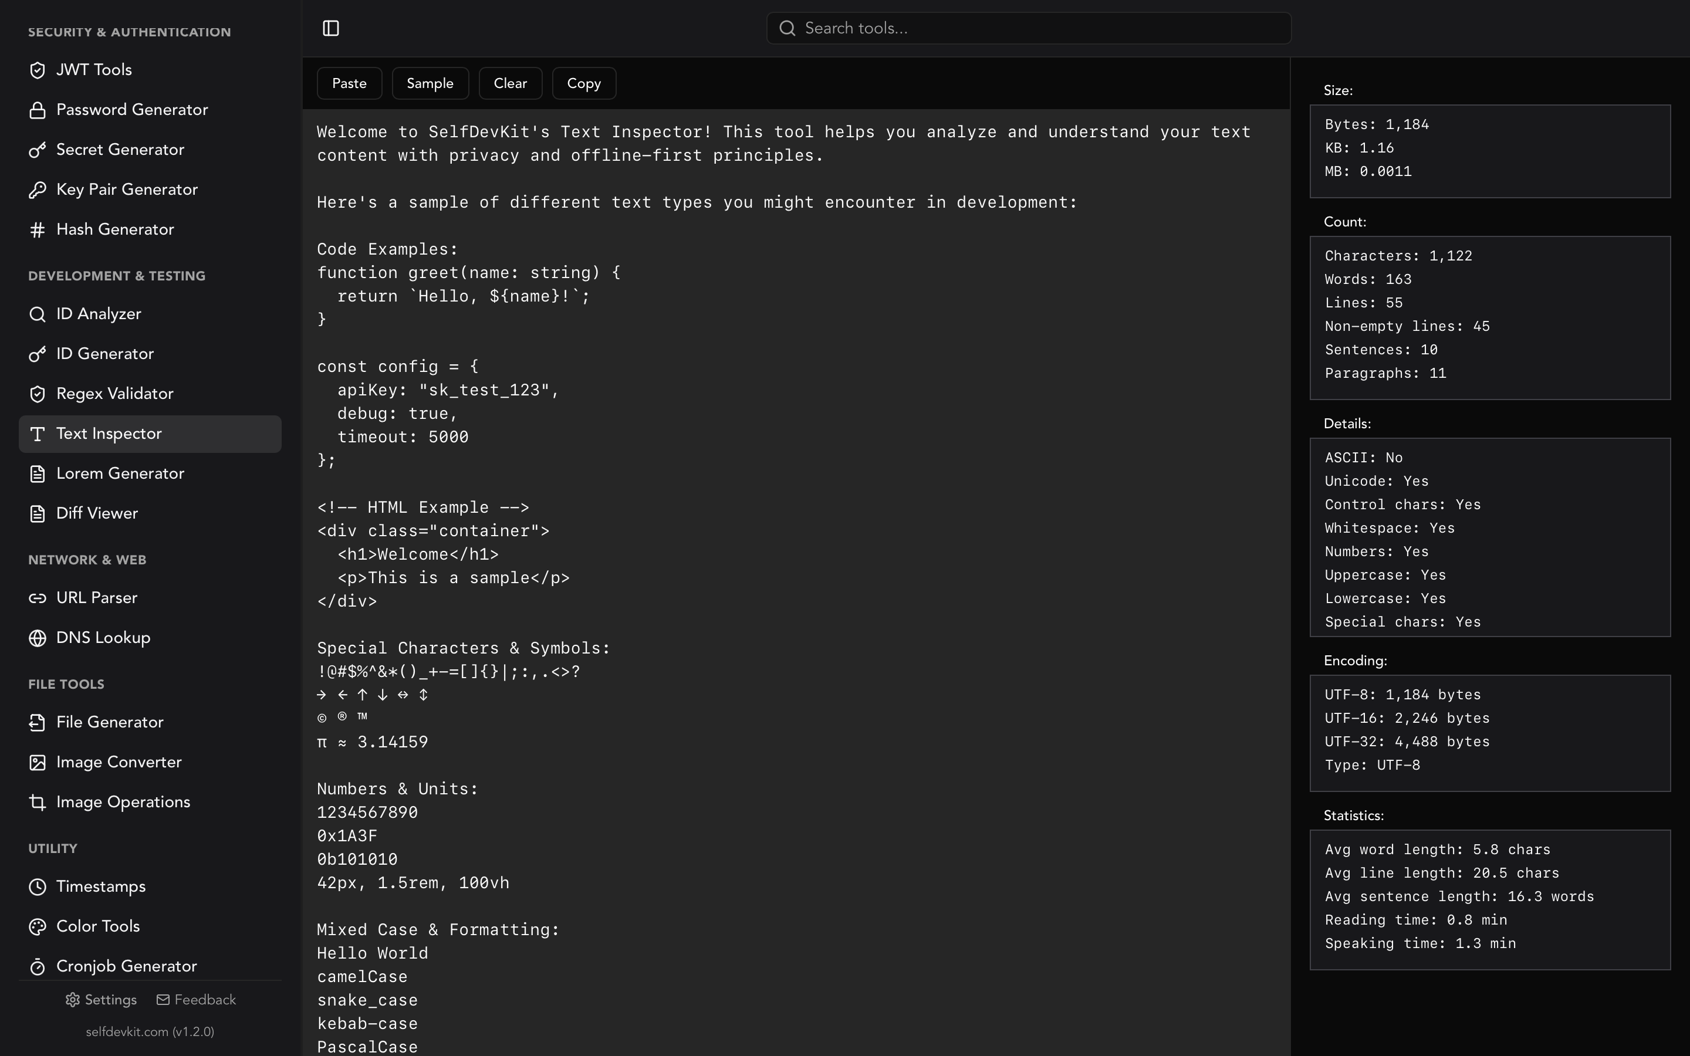
Task: Click the 'Type: UTF-8' entry
Action: coord(1373,765)
